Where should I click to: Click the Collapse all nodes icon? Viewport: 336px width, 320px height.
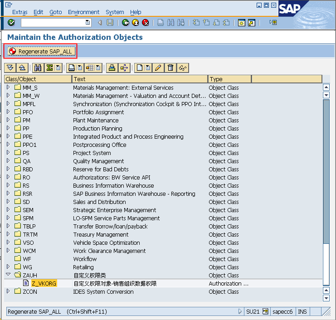[22, 68]
